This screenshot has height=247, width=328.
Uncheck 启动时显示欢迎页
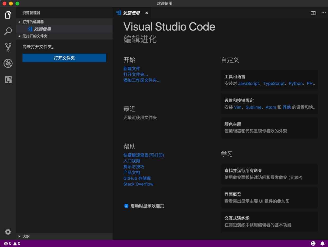click(x=126, y=206)
